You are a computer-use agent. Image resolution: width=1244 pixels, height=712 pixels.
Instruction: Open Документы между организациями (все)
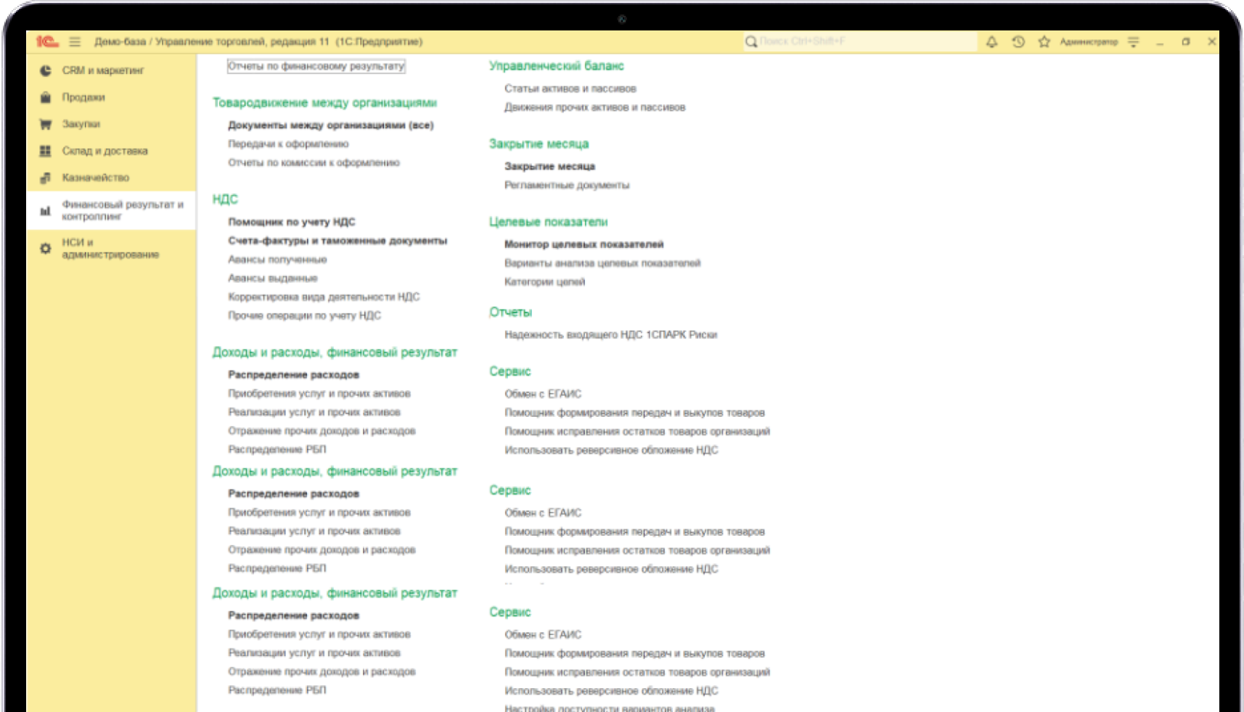[x=330, y=125]
